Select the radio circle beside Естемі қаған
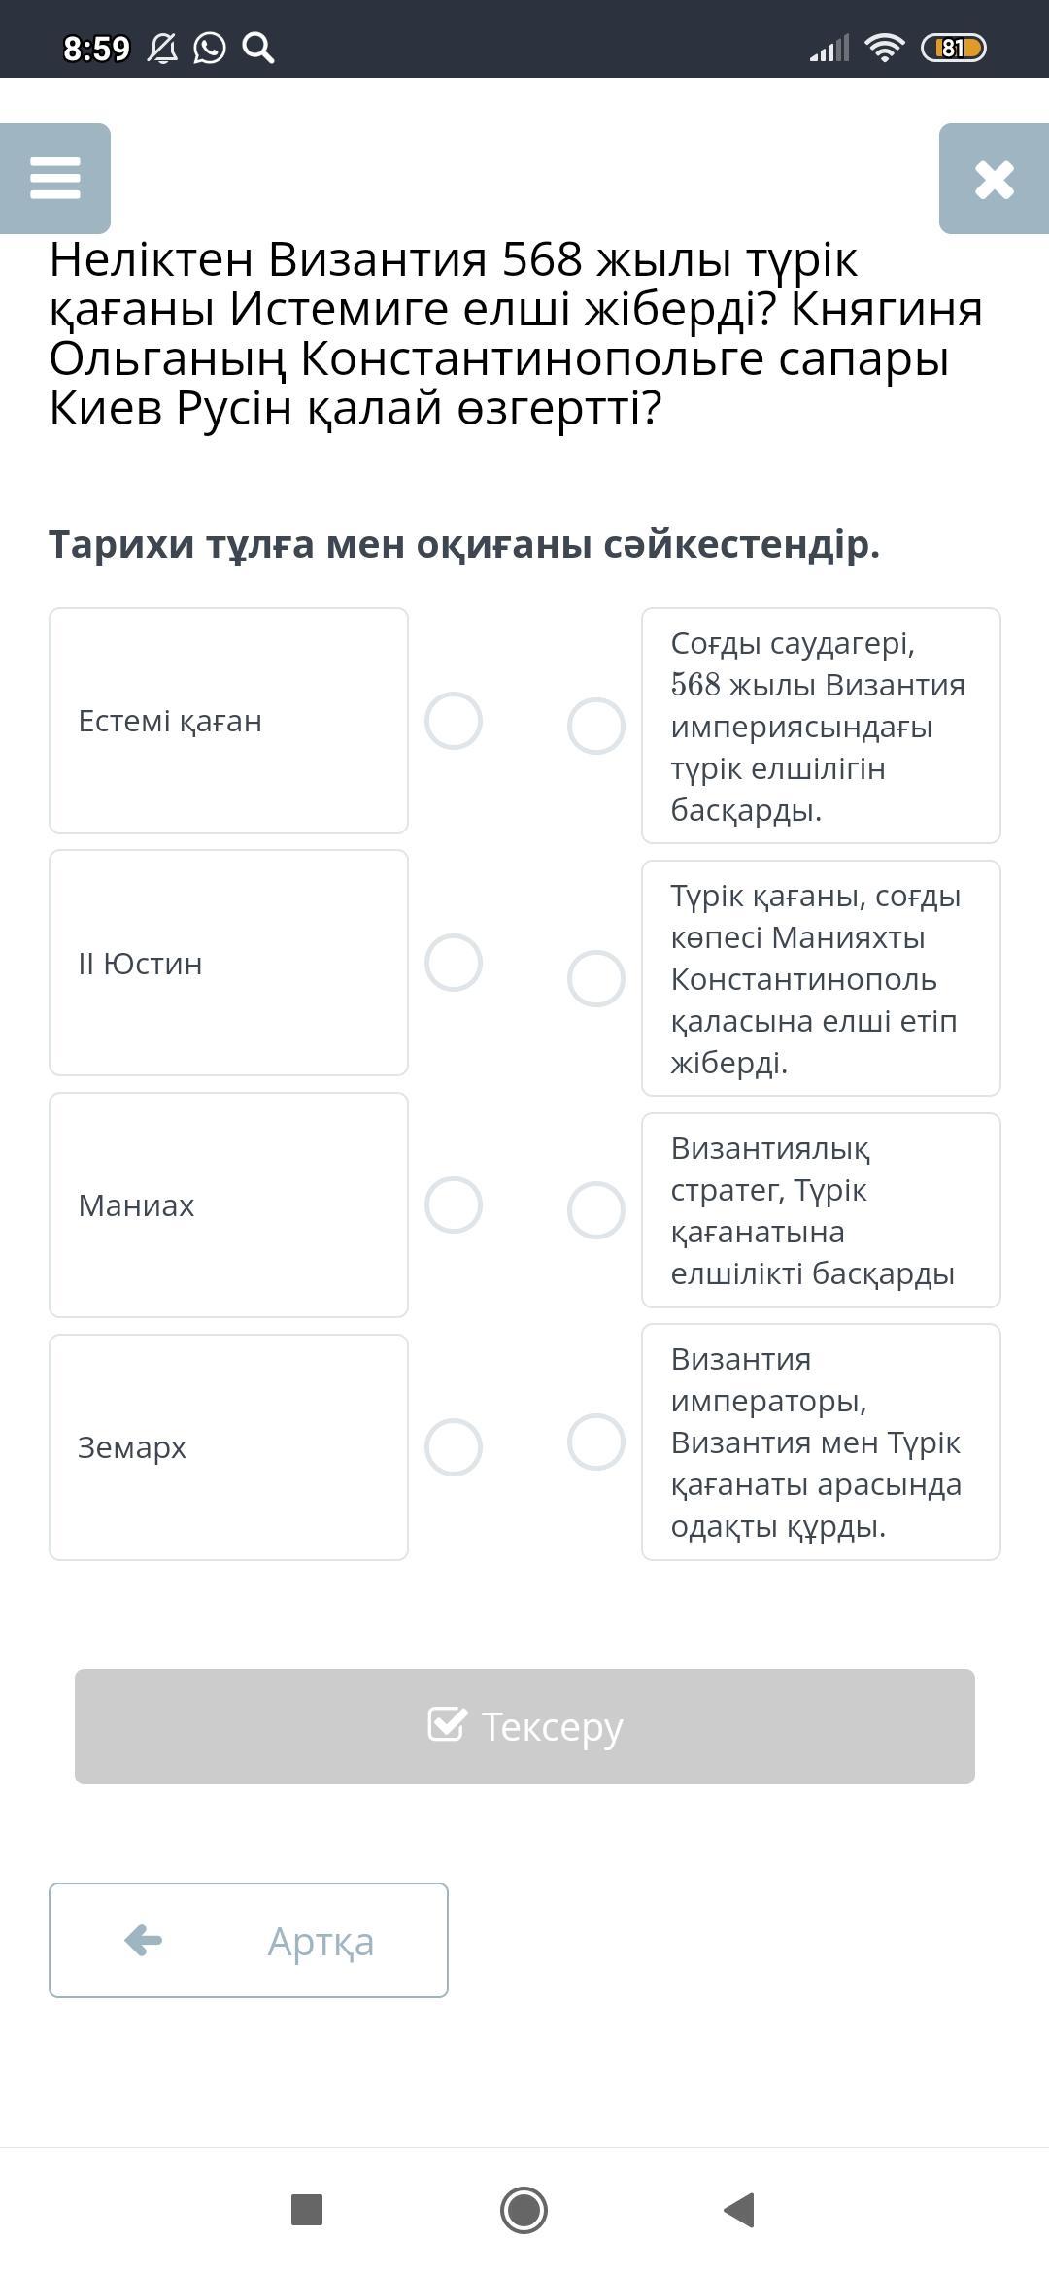 coord(454,721)
